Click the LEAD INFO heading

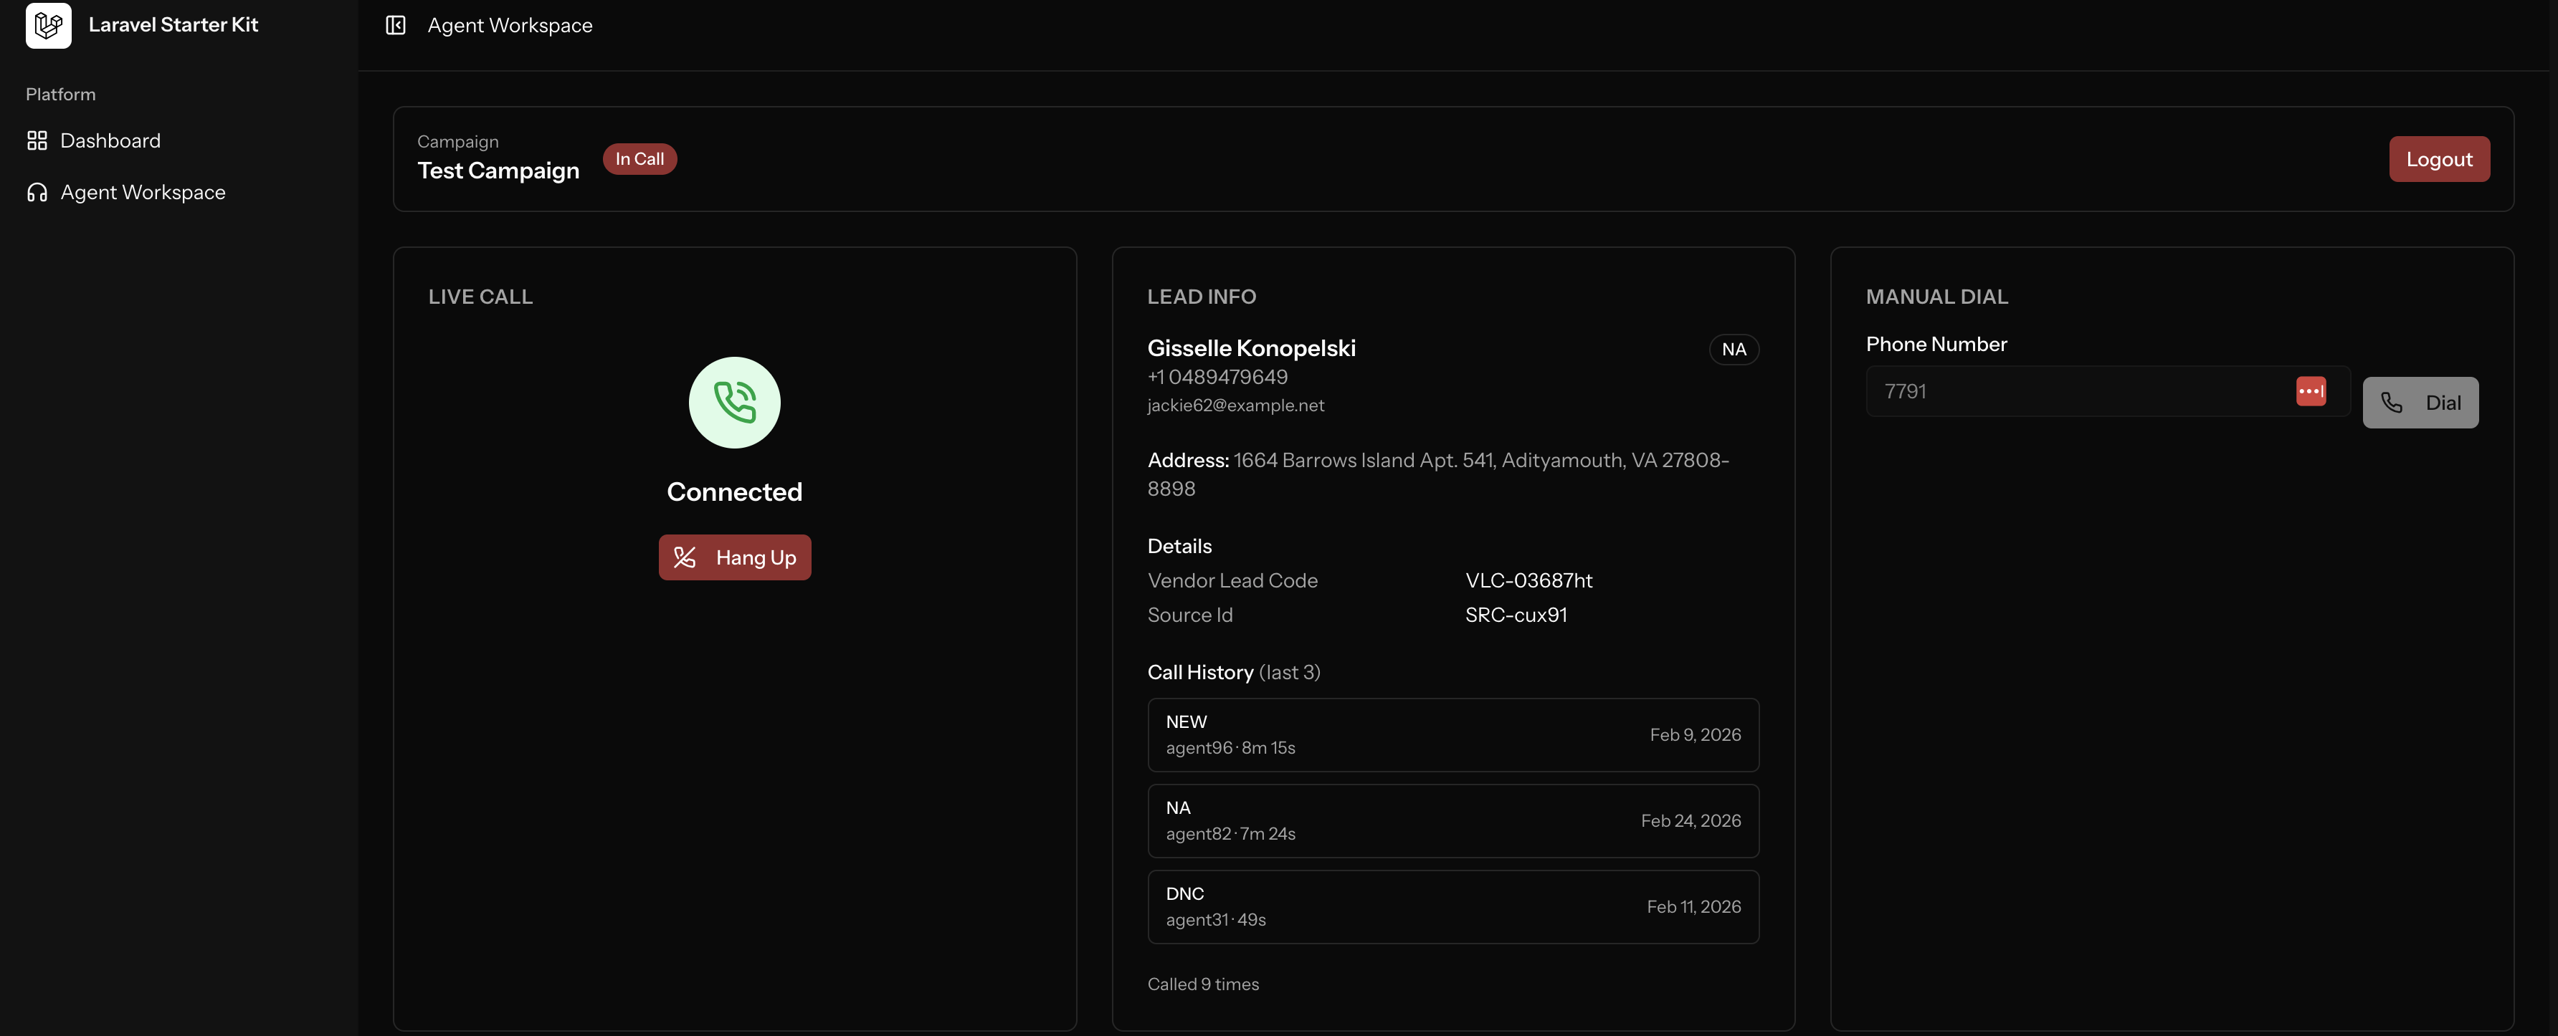pyautogui.click(x=1201, y=297)
